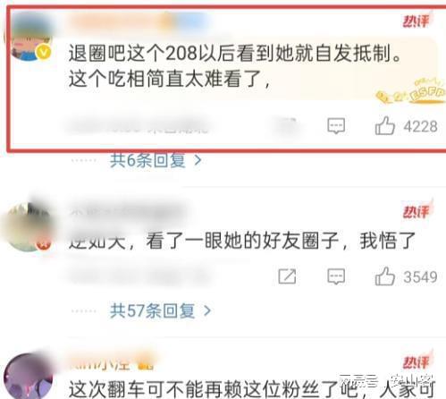Open reply bubble on the 4228-like comment
Image resolution: width=446 pixels, height=399 pixels.
coord(336,126)
